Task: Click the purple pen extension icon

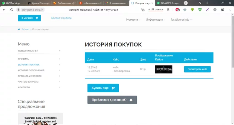Action: (208, 10)
